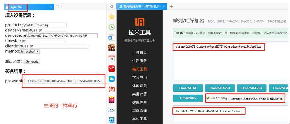Open the Word document sidebar icon
290x124 pixels.
point(112,38)
